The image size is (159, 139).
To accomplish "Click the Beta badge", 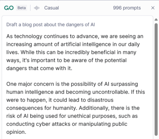I will (22, 8).
